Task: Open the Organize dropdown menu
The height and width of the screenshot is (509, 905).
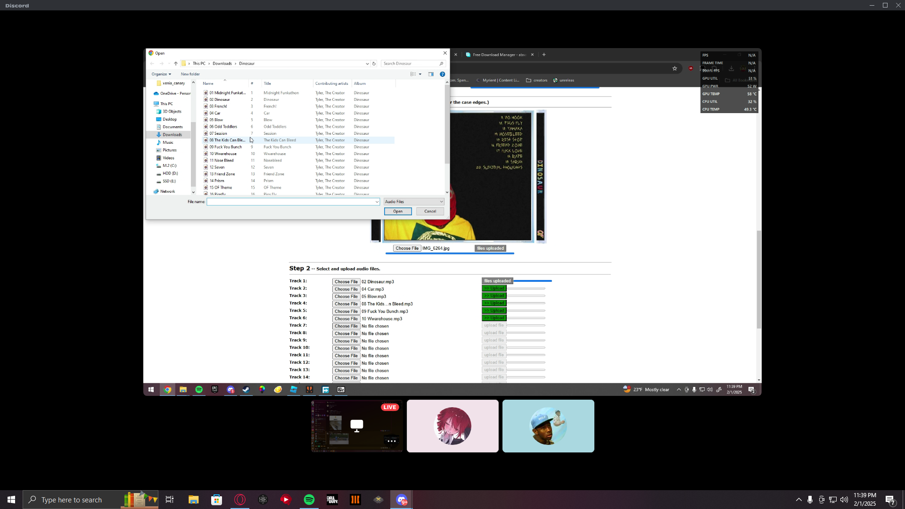Action: tap(161, 74)
